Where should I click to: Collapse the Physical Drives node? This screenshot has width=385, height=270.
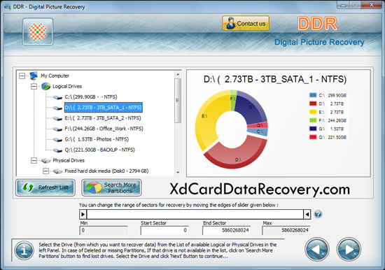tap(34, 160)
